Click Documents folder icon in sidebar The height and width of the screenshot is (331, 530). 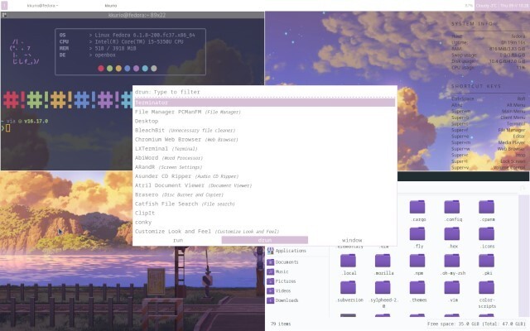(271, 262)
